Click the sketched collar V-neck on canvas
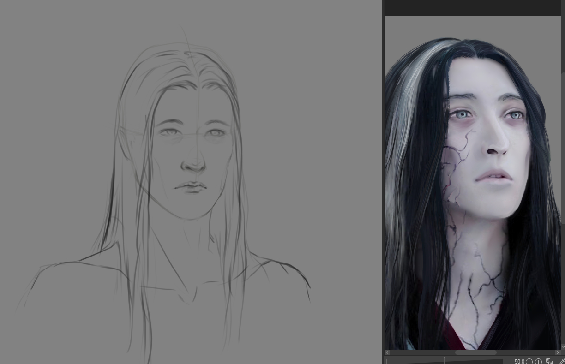The height and width of the screenshot is (364, 565). [188, 295]
